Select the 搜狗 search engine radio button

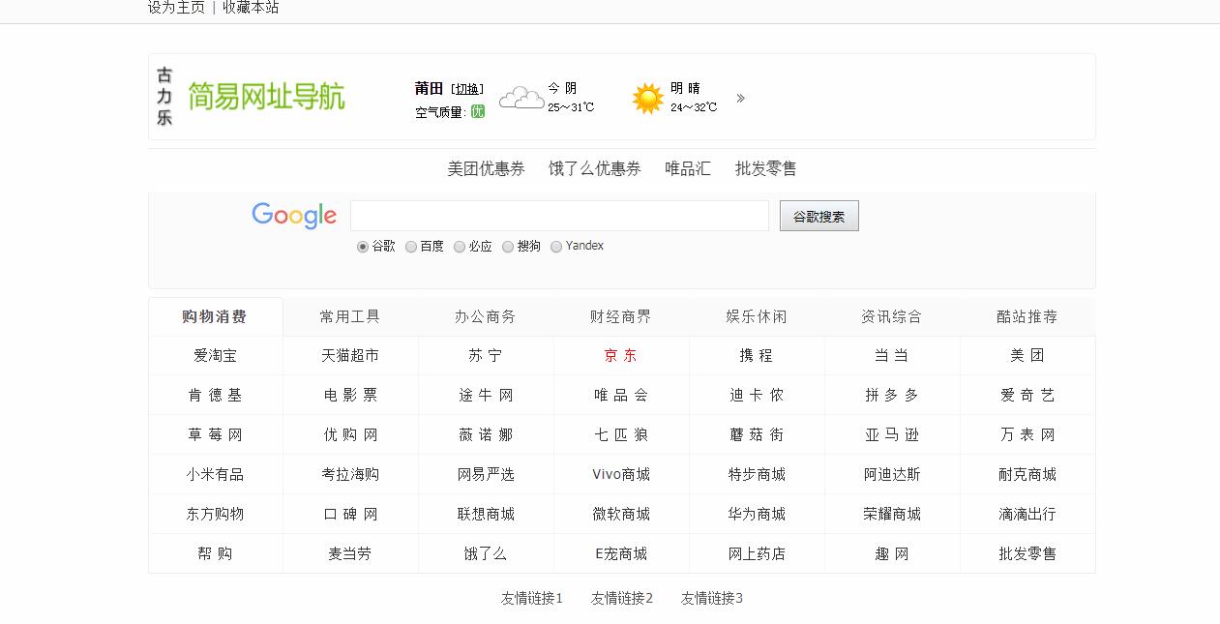(x=508, y=246)
